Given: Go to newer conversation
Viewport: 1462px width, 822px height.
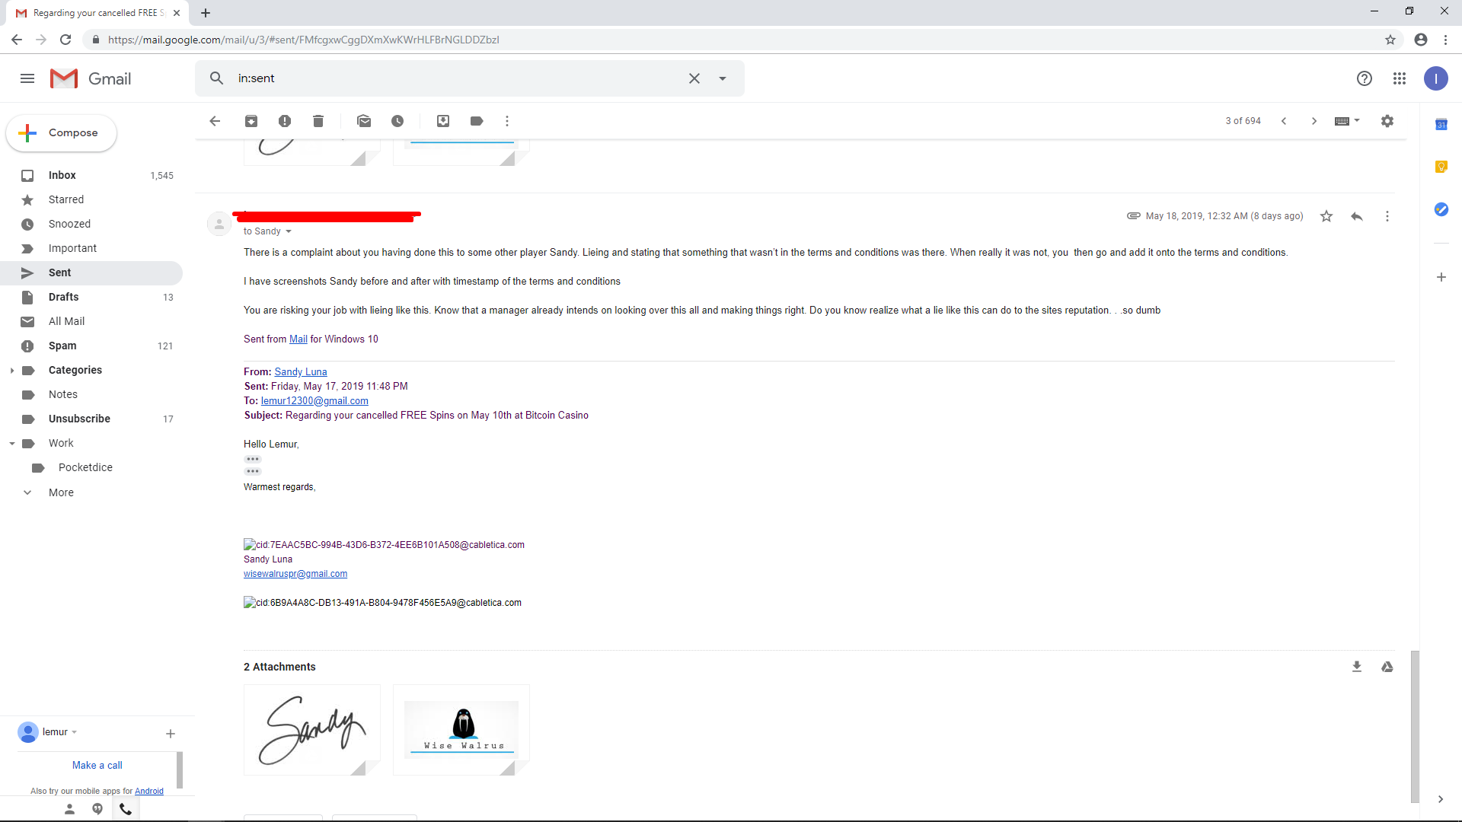Looking at the screenshot, I should [x=1284, y=121].
